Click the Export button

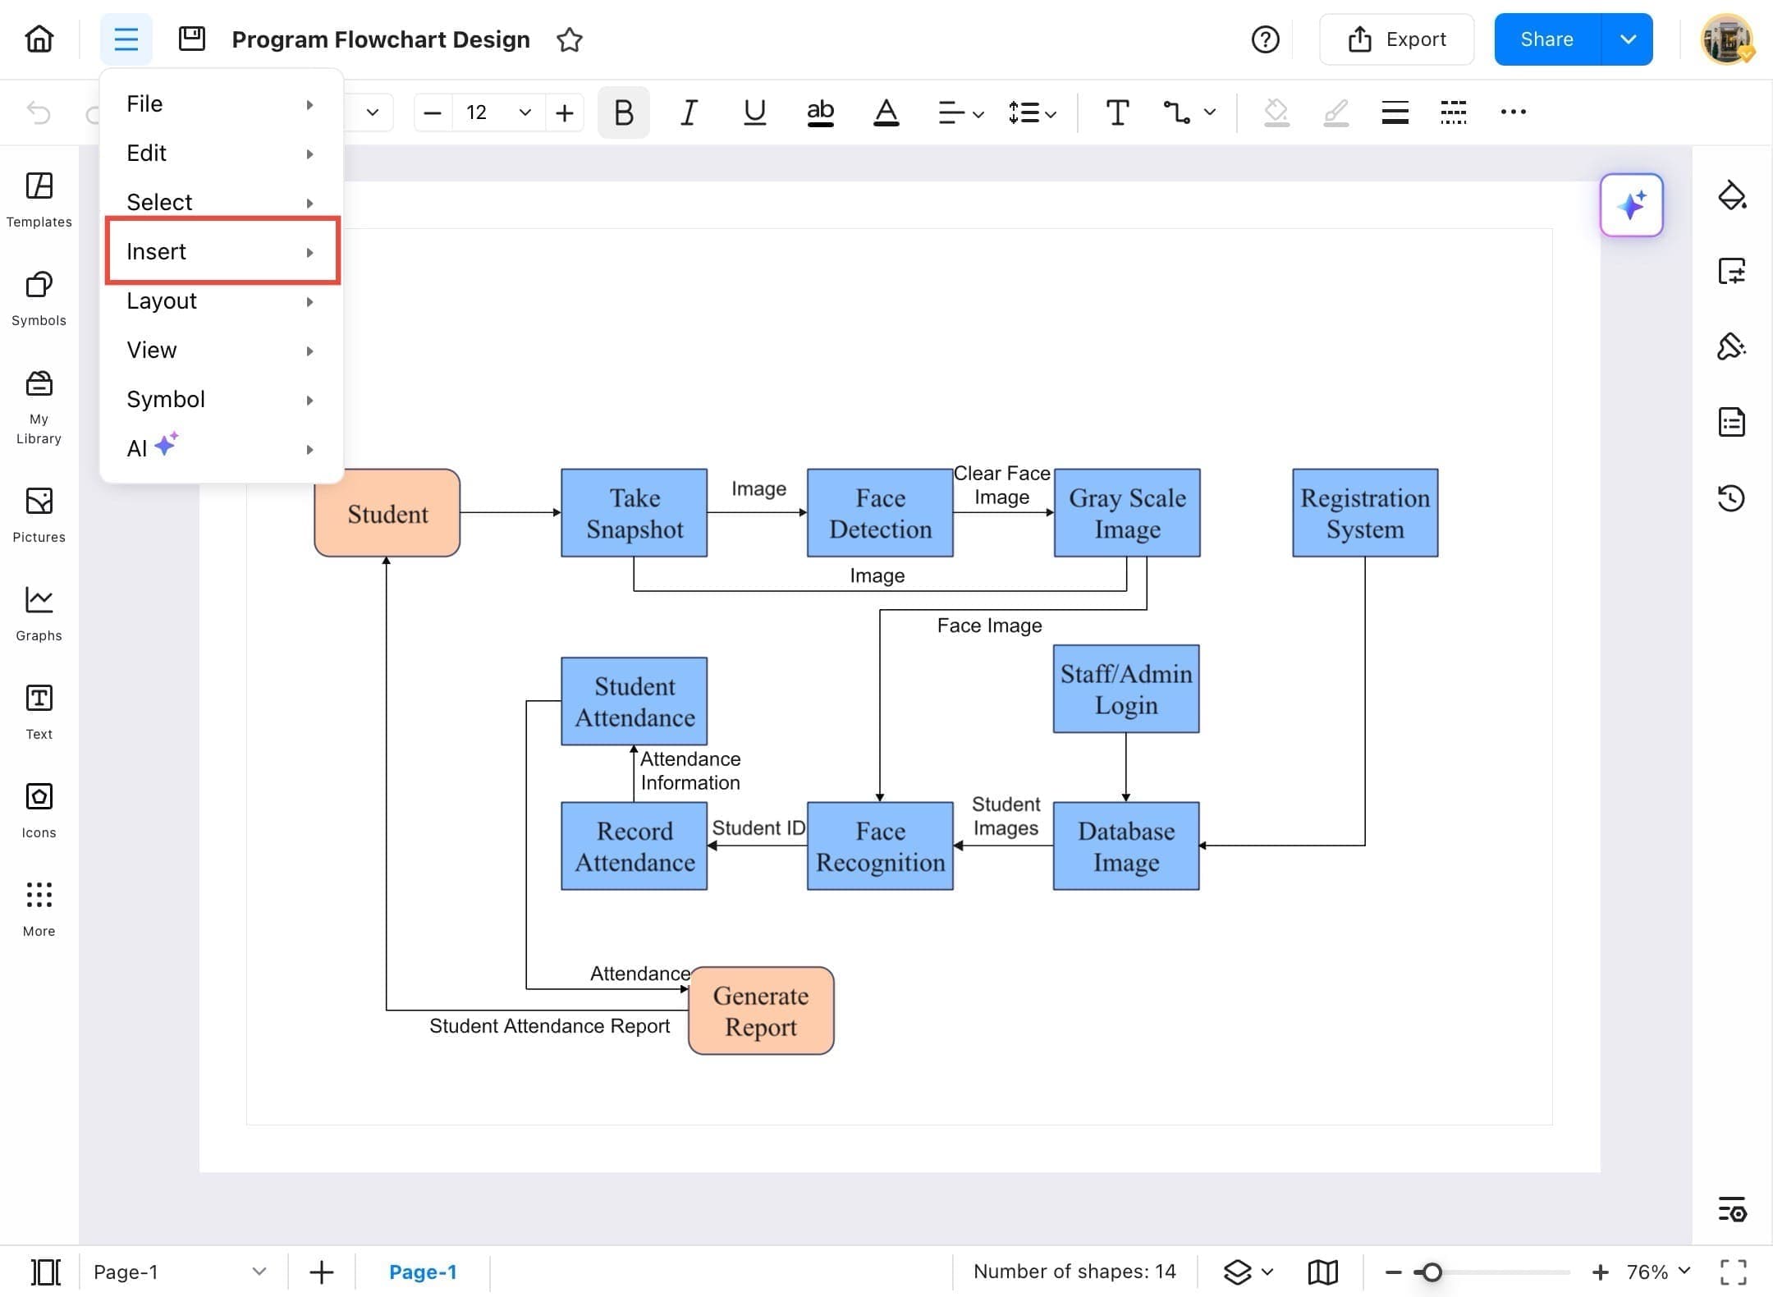pyautogui.click(x=1396, y=39)
